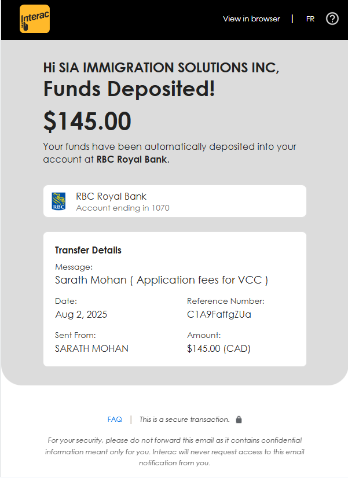This screenshot has height=478, width=348.
Task: Click the sender name SARATH MOHAN in capitals
Action: click(91, 348)
